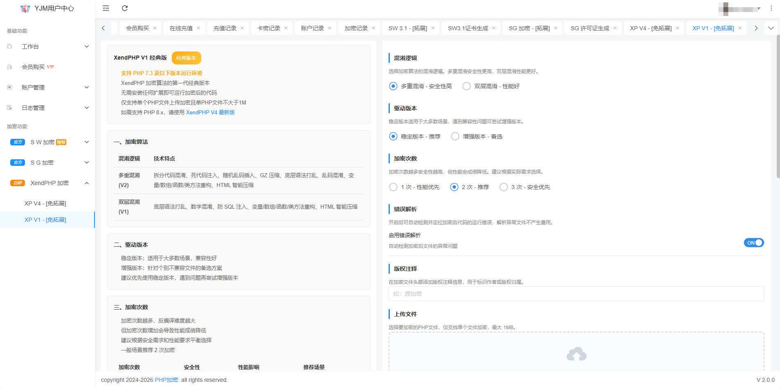Click the refresh page icon
780x388 pixels.
tap(125, 8)
